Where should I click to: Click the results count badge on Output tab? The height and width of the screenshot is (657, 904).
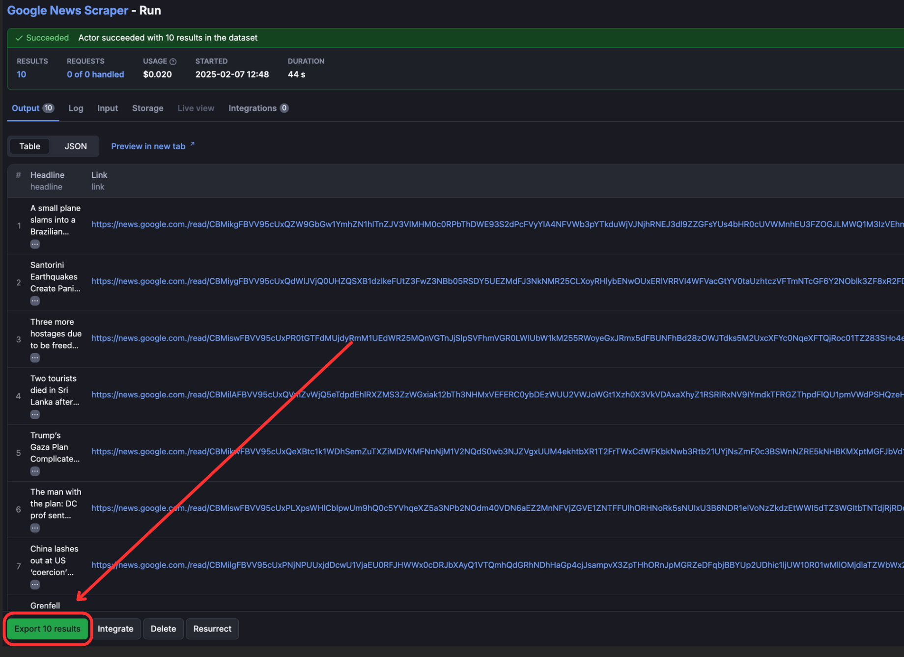click(x=48, y=108)
